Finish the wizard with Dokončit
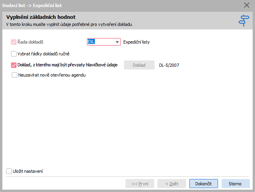This screenshot has height=192, width=255. coord(203,184)
